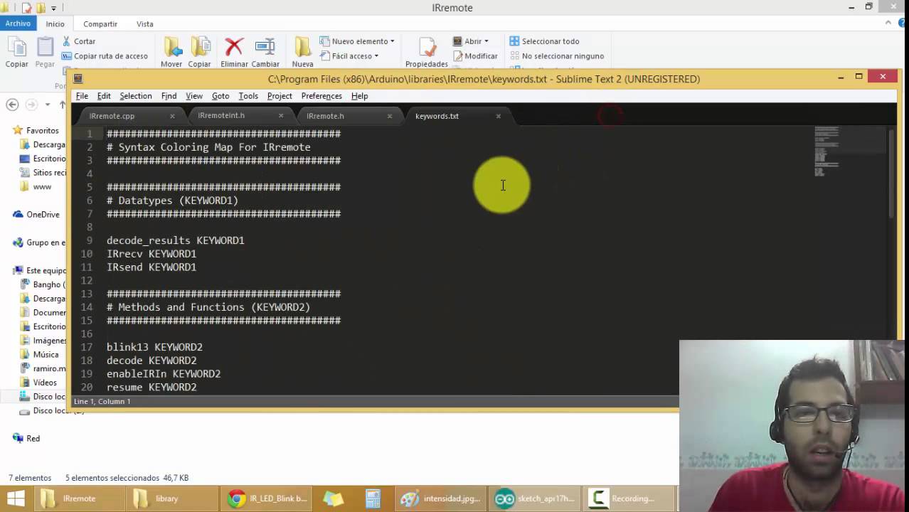
Task: Collapse the Explorer ribbon with chevron
Action: [x=889, y=23]
